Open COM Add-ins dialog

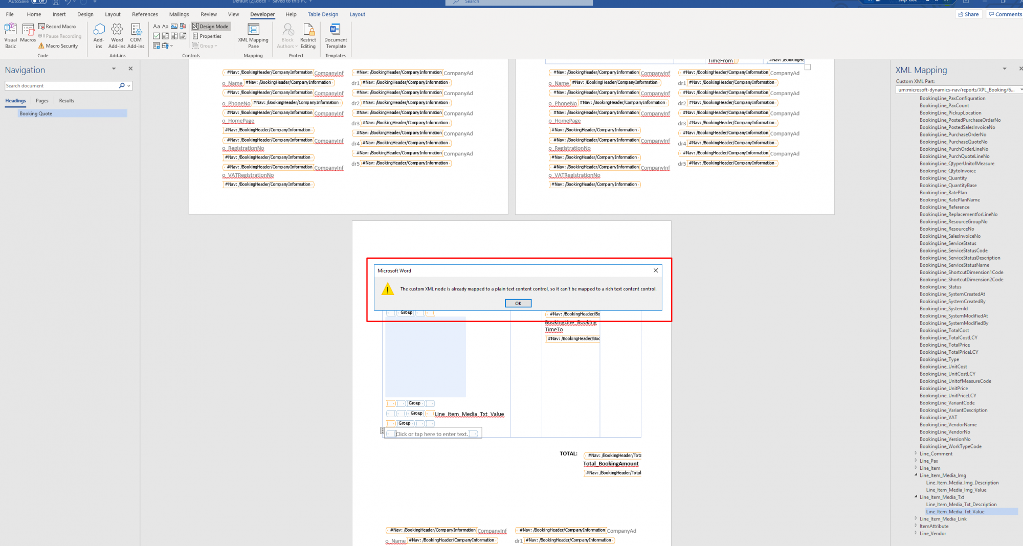[x=136, y=35]
